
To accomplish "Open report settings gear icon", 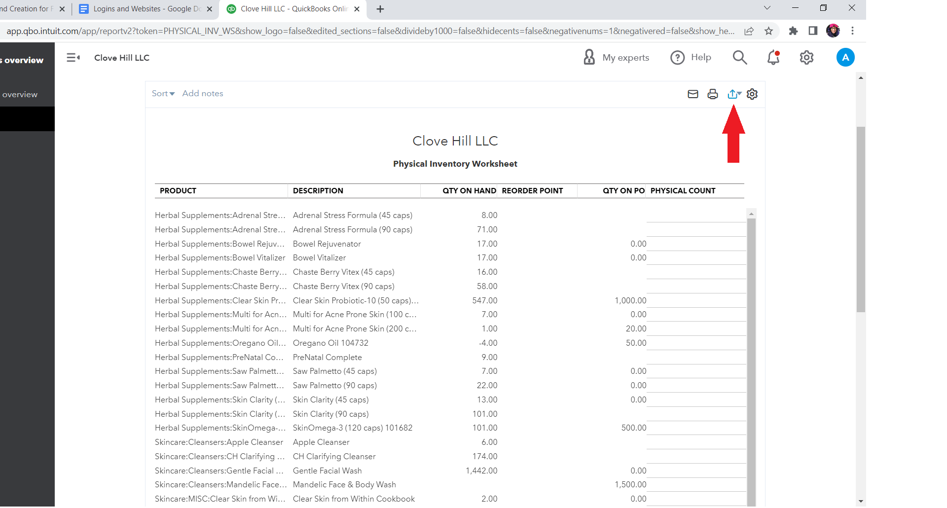I will [752, 94].
